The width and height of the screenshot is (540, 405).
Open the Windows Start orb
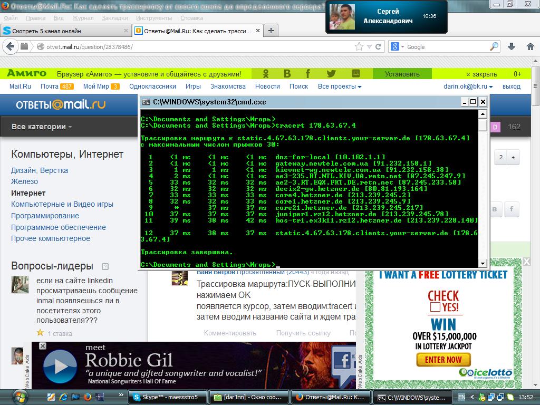[20, 397]
